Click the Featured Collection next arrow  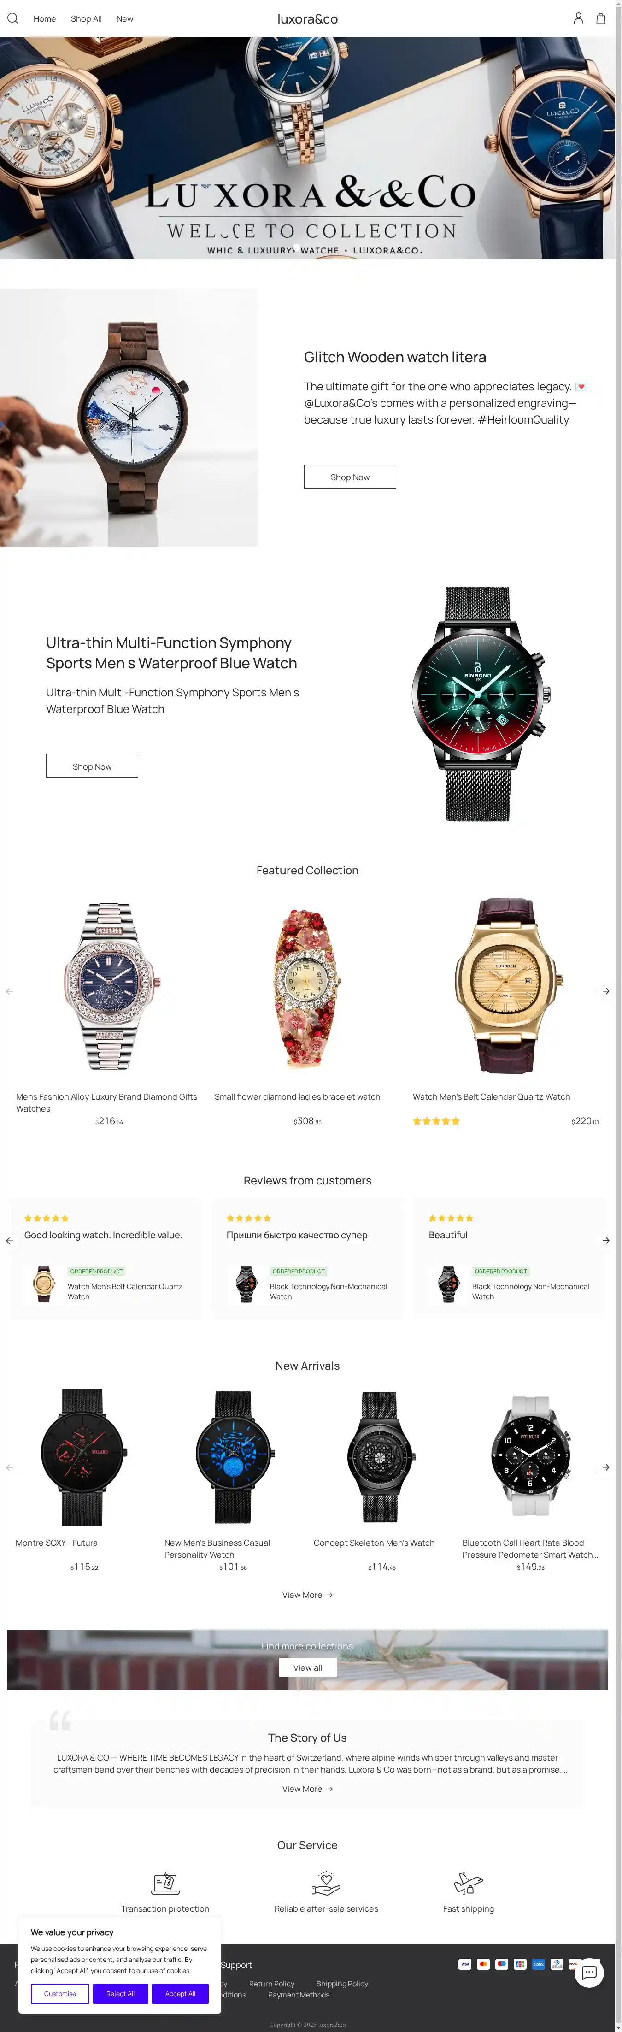point(605,991)
